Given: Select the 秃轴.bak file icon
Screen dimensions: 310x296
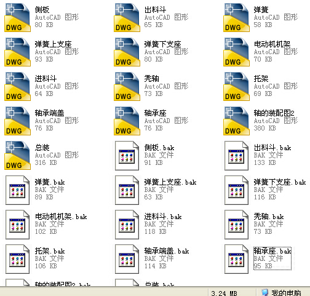Looking at the screenshot, I should (x=236, y=225).
